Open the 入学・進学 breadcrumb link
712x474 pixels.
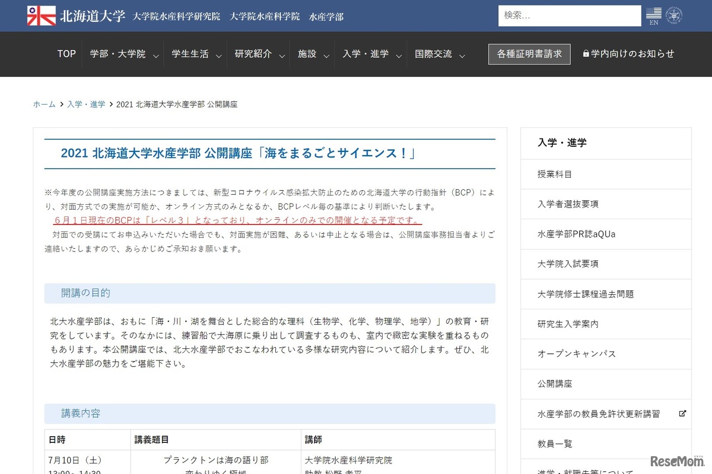click(x=86, y=104)
